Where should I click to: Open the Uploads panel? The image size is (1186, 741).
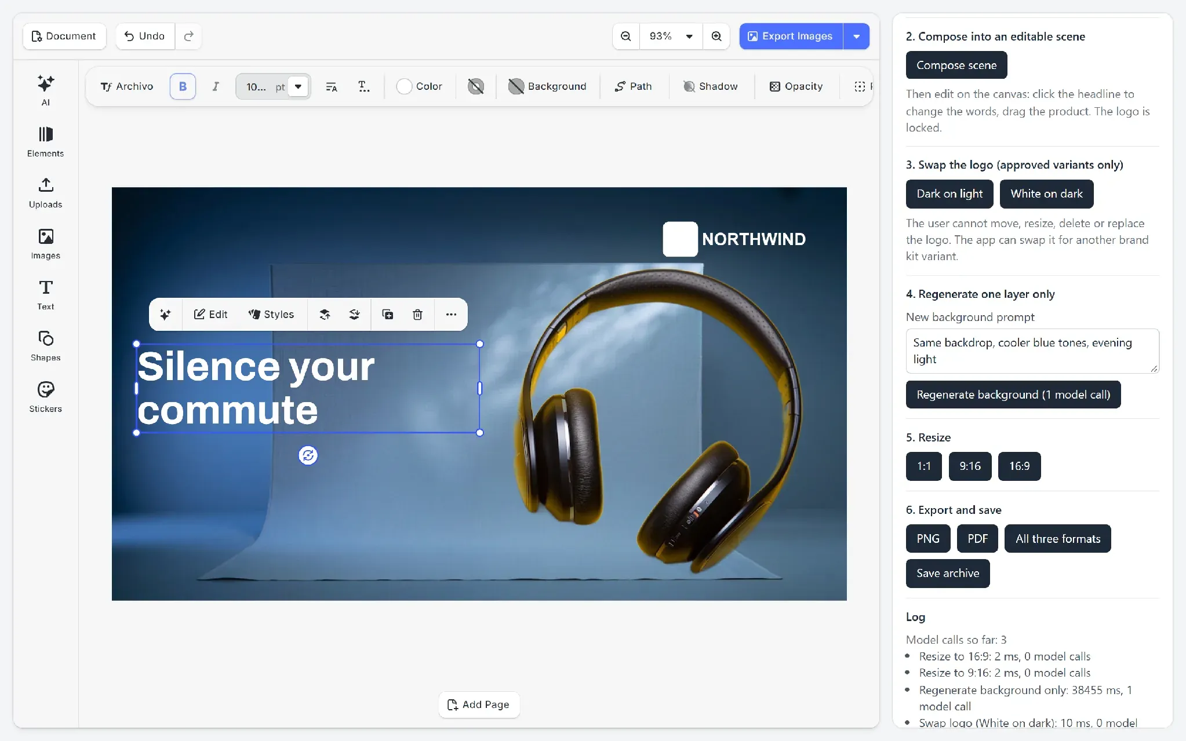(45, 192)
